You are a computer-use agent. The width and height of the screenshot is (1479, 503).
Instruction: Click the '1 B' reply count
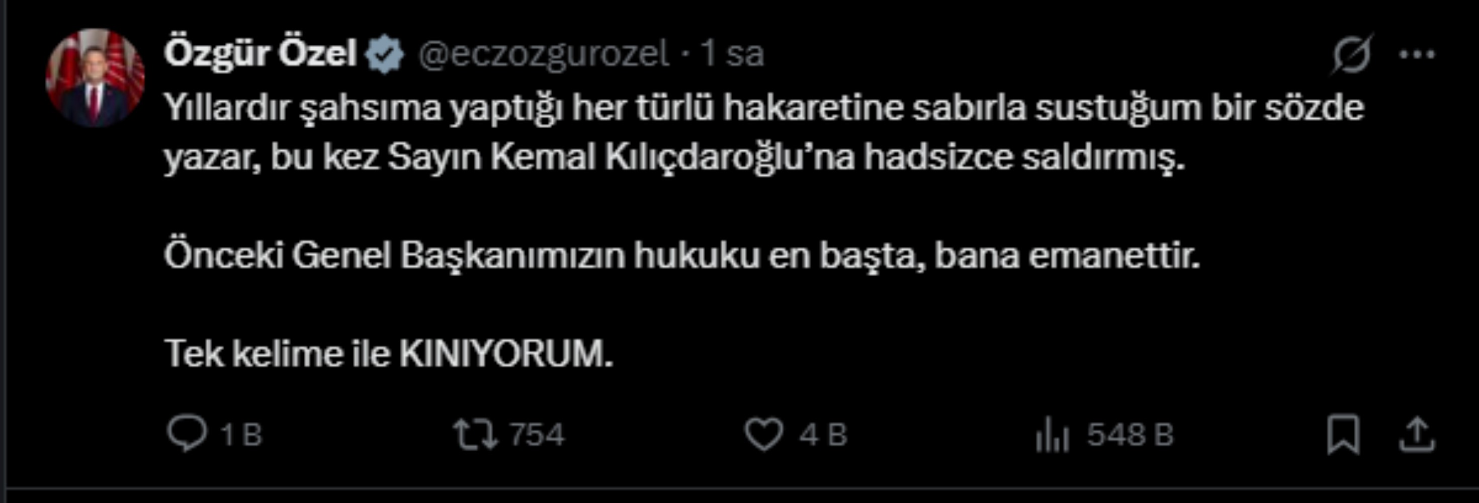[241, 435]
